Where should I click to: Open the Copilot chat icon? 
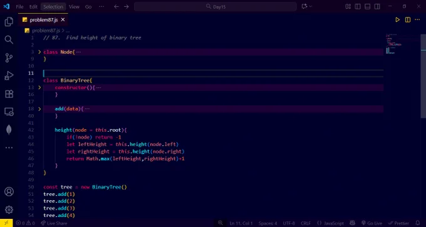tap(304, 6)
